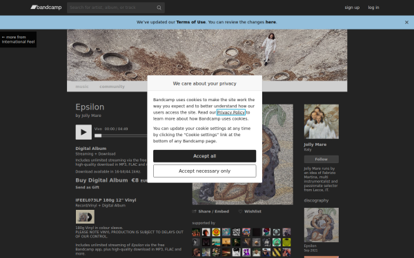
Task: Open the Jolly Mare artist photo
Action: (322, 122)
